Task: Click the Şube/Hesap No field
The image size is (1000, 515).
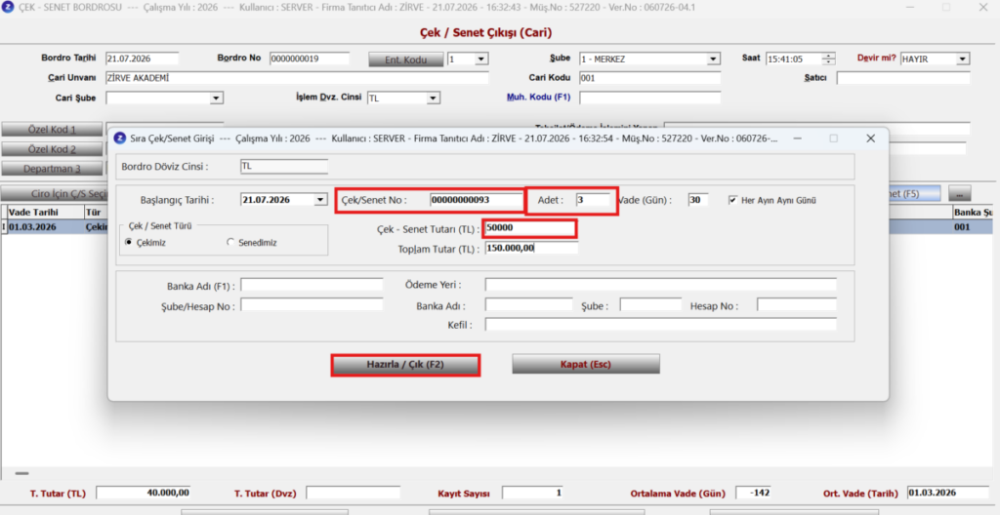Action: click(312, 304)
